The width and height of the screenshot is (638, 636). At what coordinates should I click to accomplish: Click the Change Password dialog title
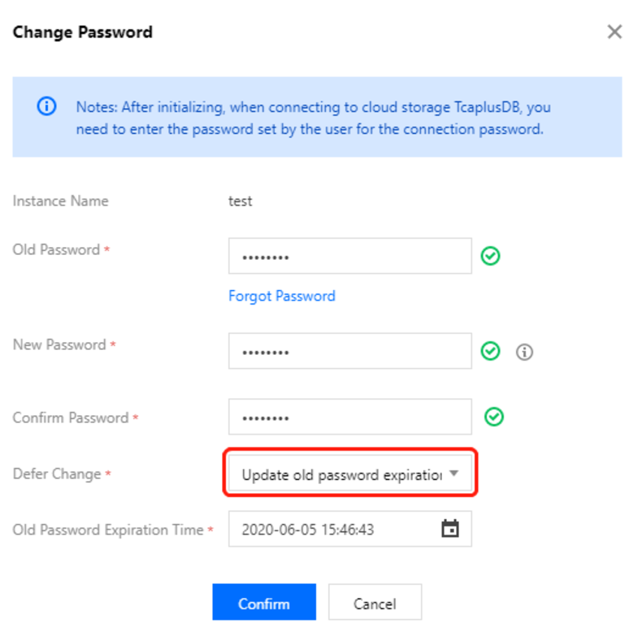tap(82, 32)
